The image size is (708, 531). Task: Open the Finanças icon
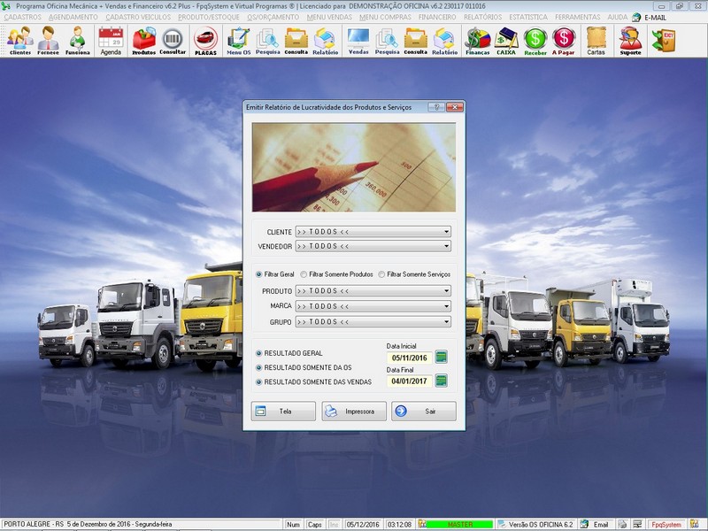(x=478, y=41)
